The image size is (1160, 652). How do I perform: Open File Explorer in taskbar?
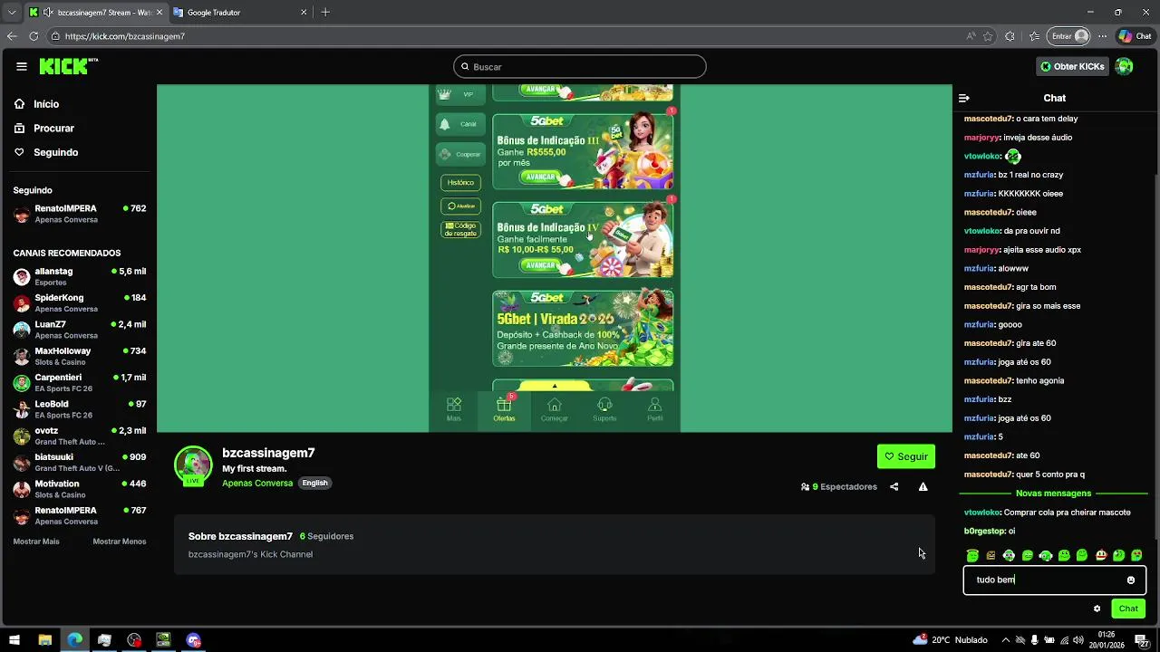click(44, 640)
